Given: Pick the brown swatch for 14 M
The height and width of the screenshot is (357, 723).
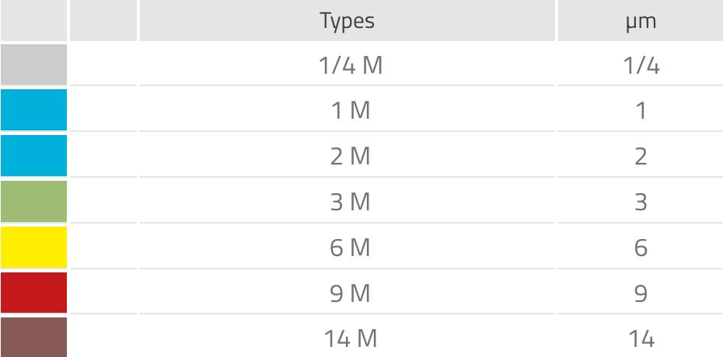Looking at the screenshot, I should click(33, 338).
